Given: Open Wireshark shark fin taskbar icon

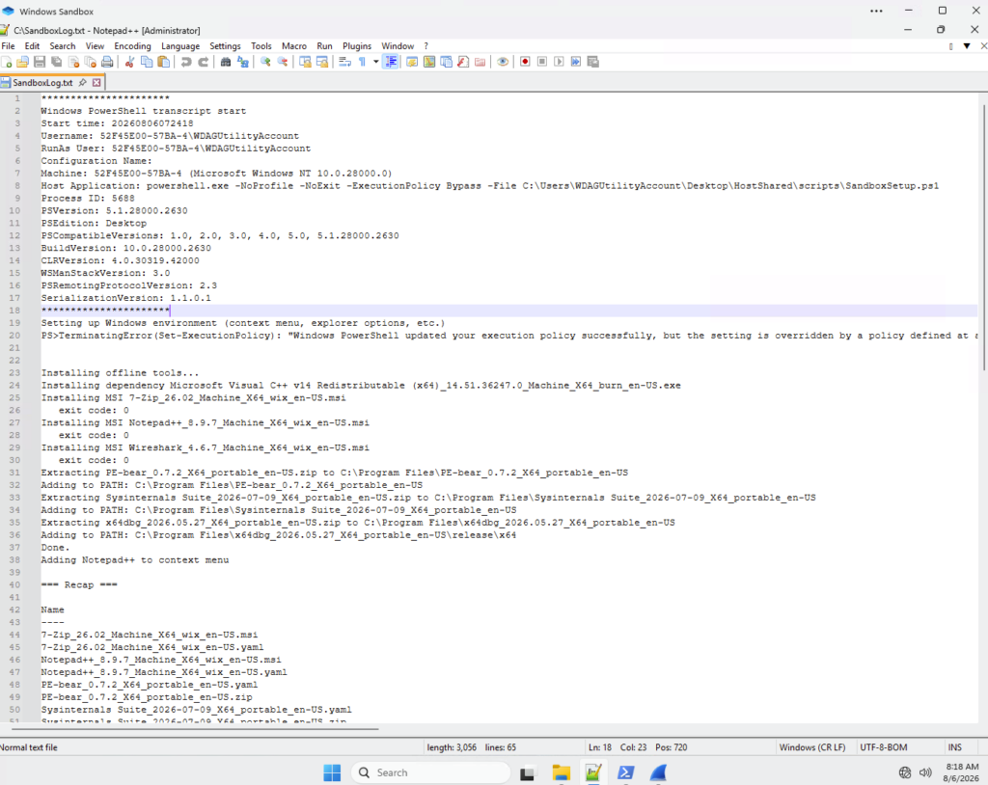Looking at the screenshot, I should tap(658, 772).
